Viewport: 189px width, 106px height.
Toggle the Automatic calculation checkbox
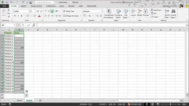pyautogui.click(x=57, y=2)
